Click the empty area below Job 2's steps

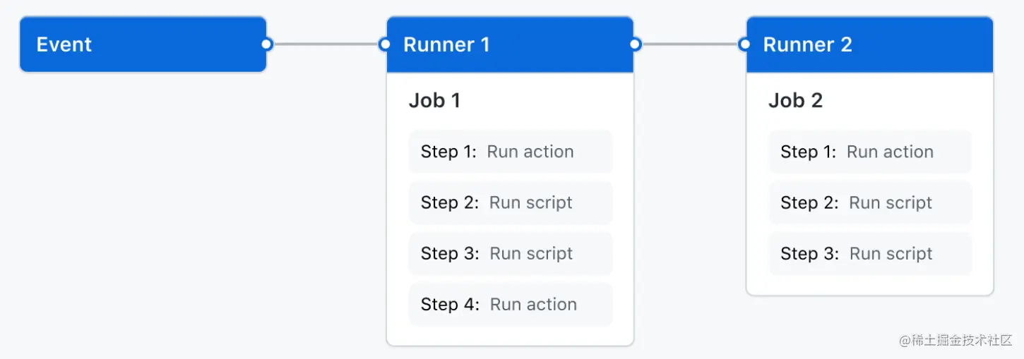point(869,284)
